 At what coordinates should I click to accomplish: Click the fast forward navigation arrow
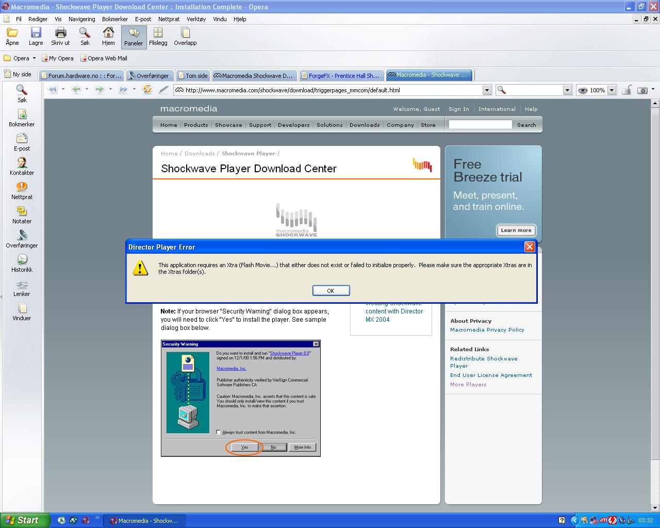124,90
